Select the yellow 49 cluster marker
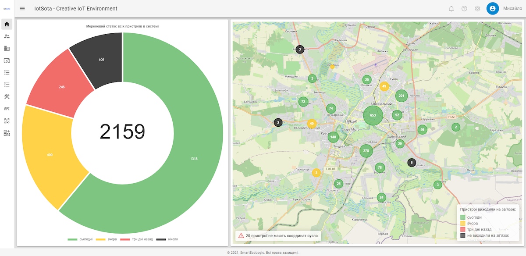The image size is (526, 256). (384, 86)
